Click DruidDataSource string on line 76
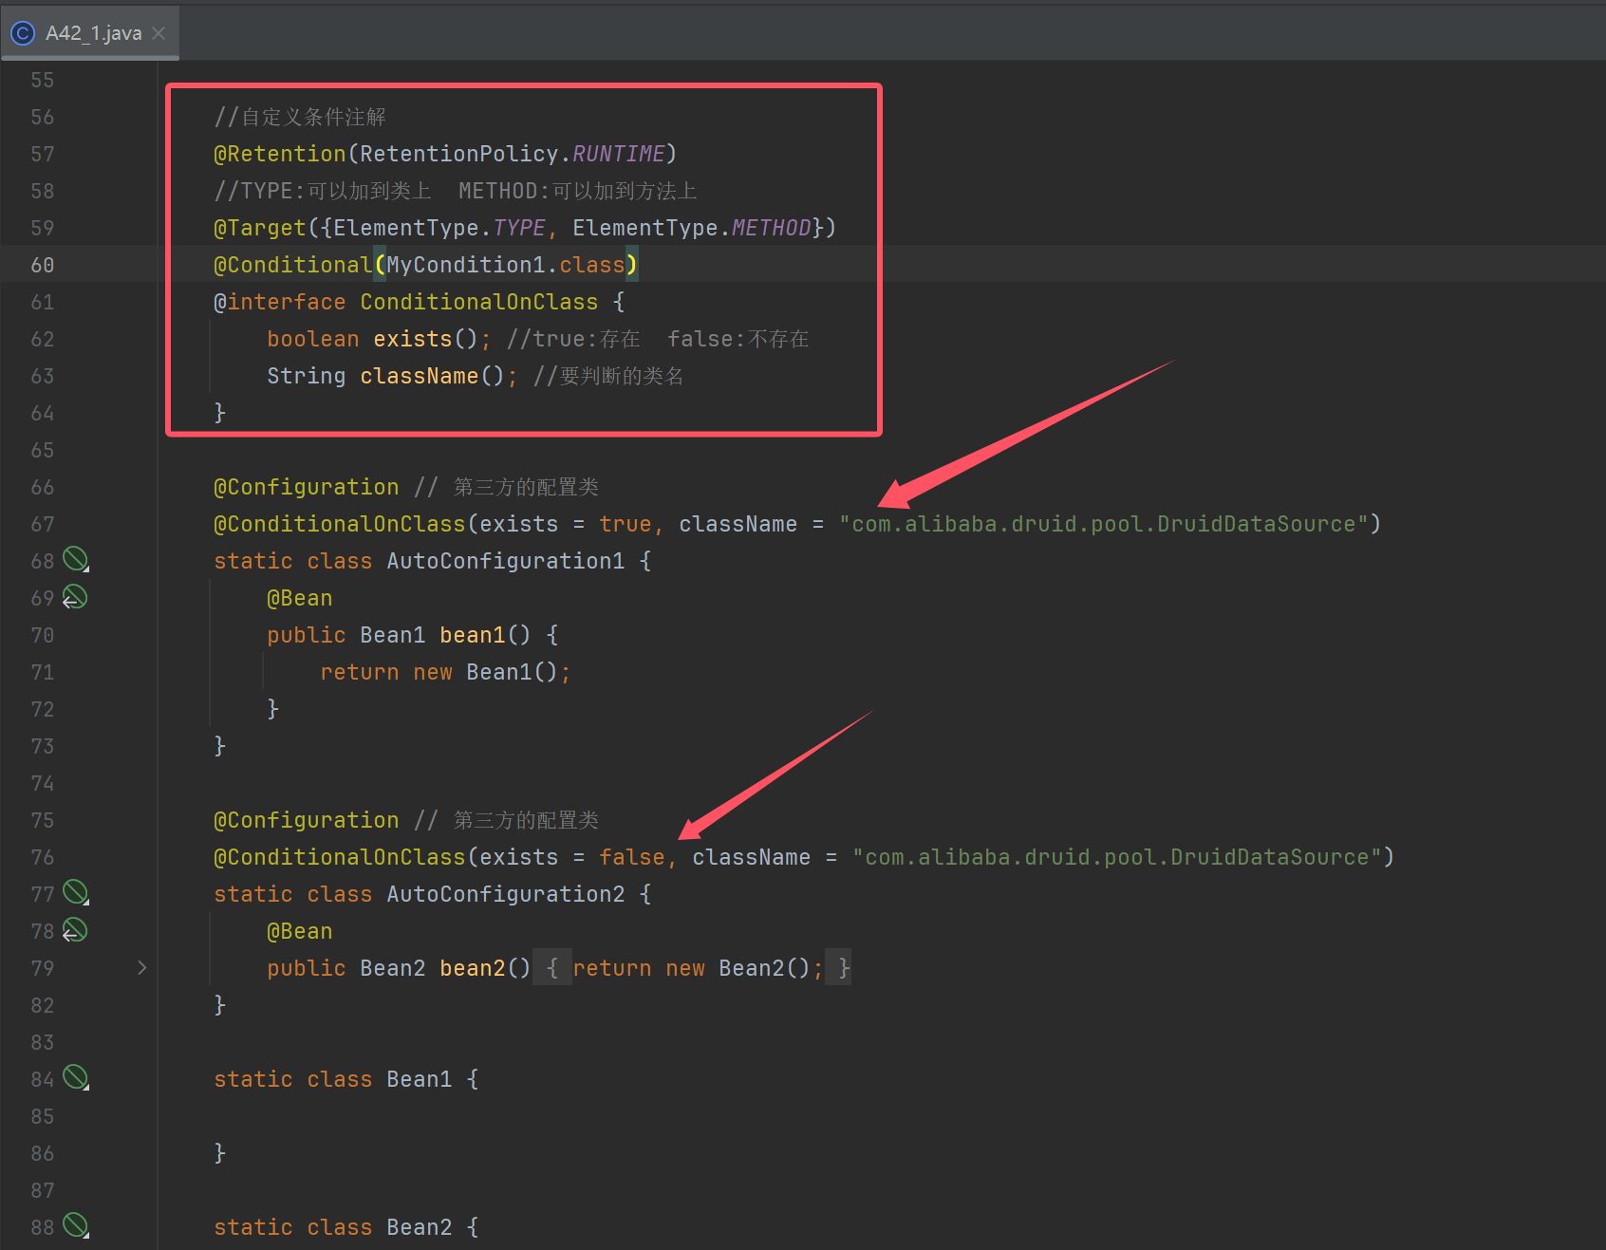The height and width of the screenshot is (1250, 1606). [x=1116, y=857]
